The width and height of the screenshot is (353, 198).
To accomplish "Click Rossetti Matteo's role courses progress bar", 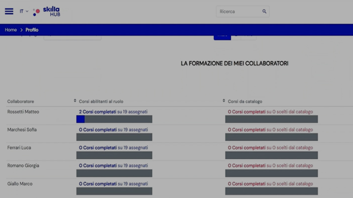I will point(114,119).
